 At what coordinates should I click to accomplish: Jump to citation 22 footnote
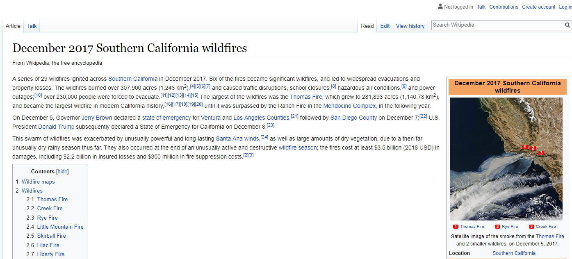[x=423, y=116]
